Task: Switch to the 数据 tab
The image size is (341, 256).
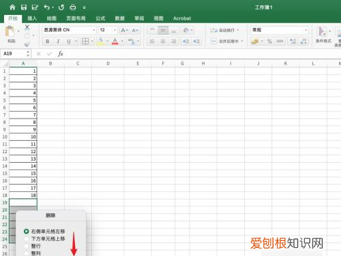Action: pyautogui.click(x=119, y=18)
